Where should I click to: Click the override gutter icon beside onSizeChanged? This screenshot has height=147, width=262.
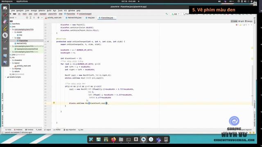click(x=48, y=42)
